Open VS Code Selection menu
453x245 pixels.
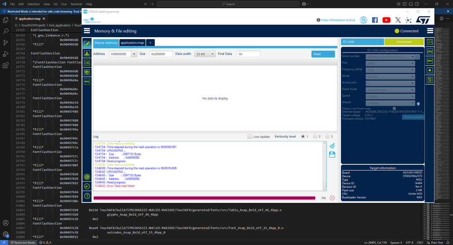[x=34, y=4]
